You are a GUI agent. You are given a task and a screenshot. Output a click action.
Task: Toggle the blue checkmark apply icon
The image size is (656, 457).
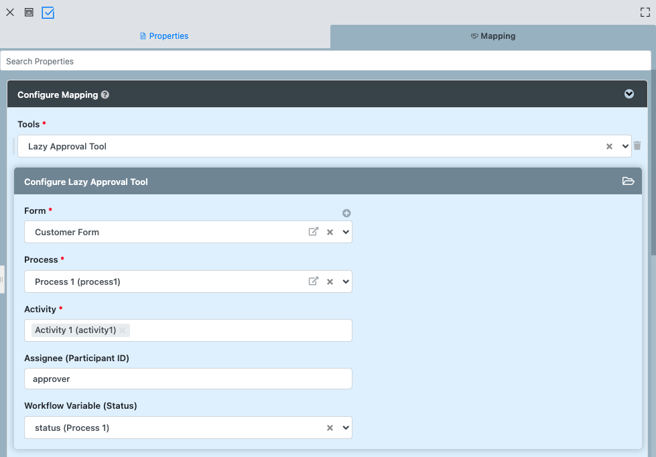click(48, 13)
